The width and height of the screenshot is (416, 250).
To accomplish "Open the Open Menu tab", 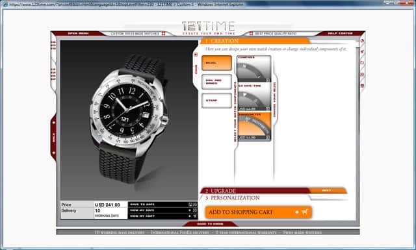I will coord(78,33).
